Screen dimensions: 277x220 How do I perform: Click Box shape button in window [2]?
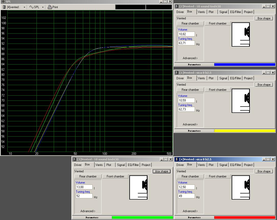pos(264,18)
